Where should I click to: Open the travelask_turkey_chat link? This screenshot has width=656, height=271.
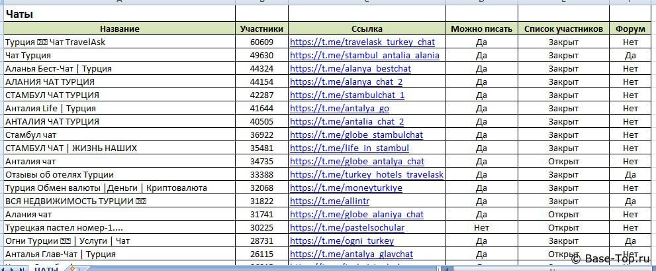tap(362, 42)
